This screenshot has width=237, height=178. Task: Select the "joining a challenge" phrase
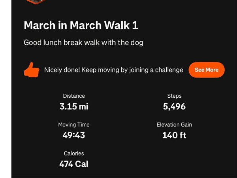tap(156, 70)
